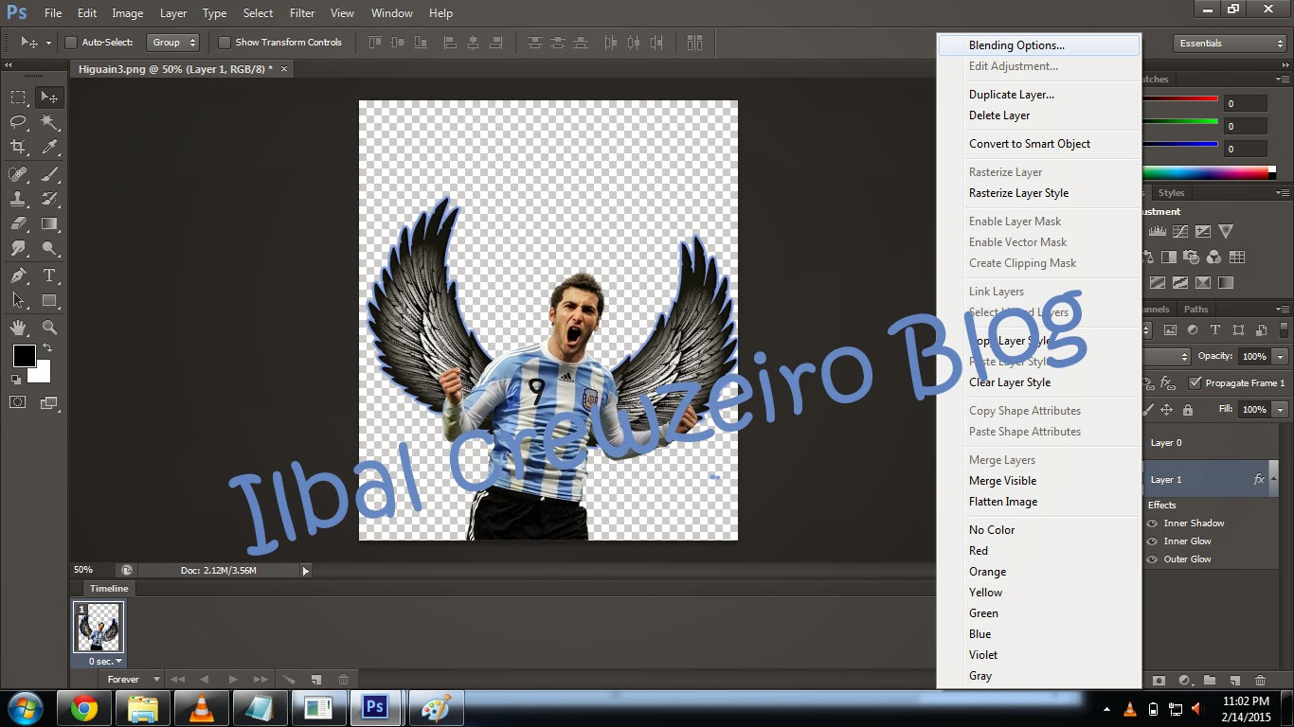
Task: Select the Eyedropper tool
Action: pyautogui.click(x=49, y=147)
